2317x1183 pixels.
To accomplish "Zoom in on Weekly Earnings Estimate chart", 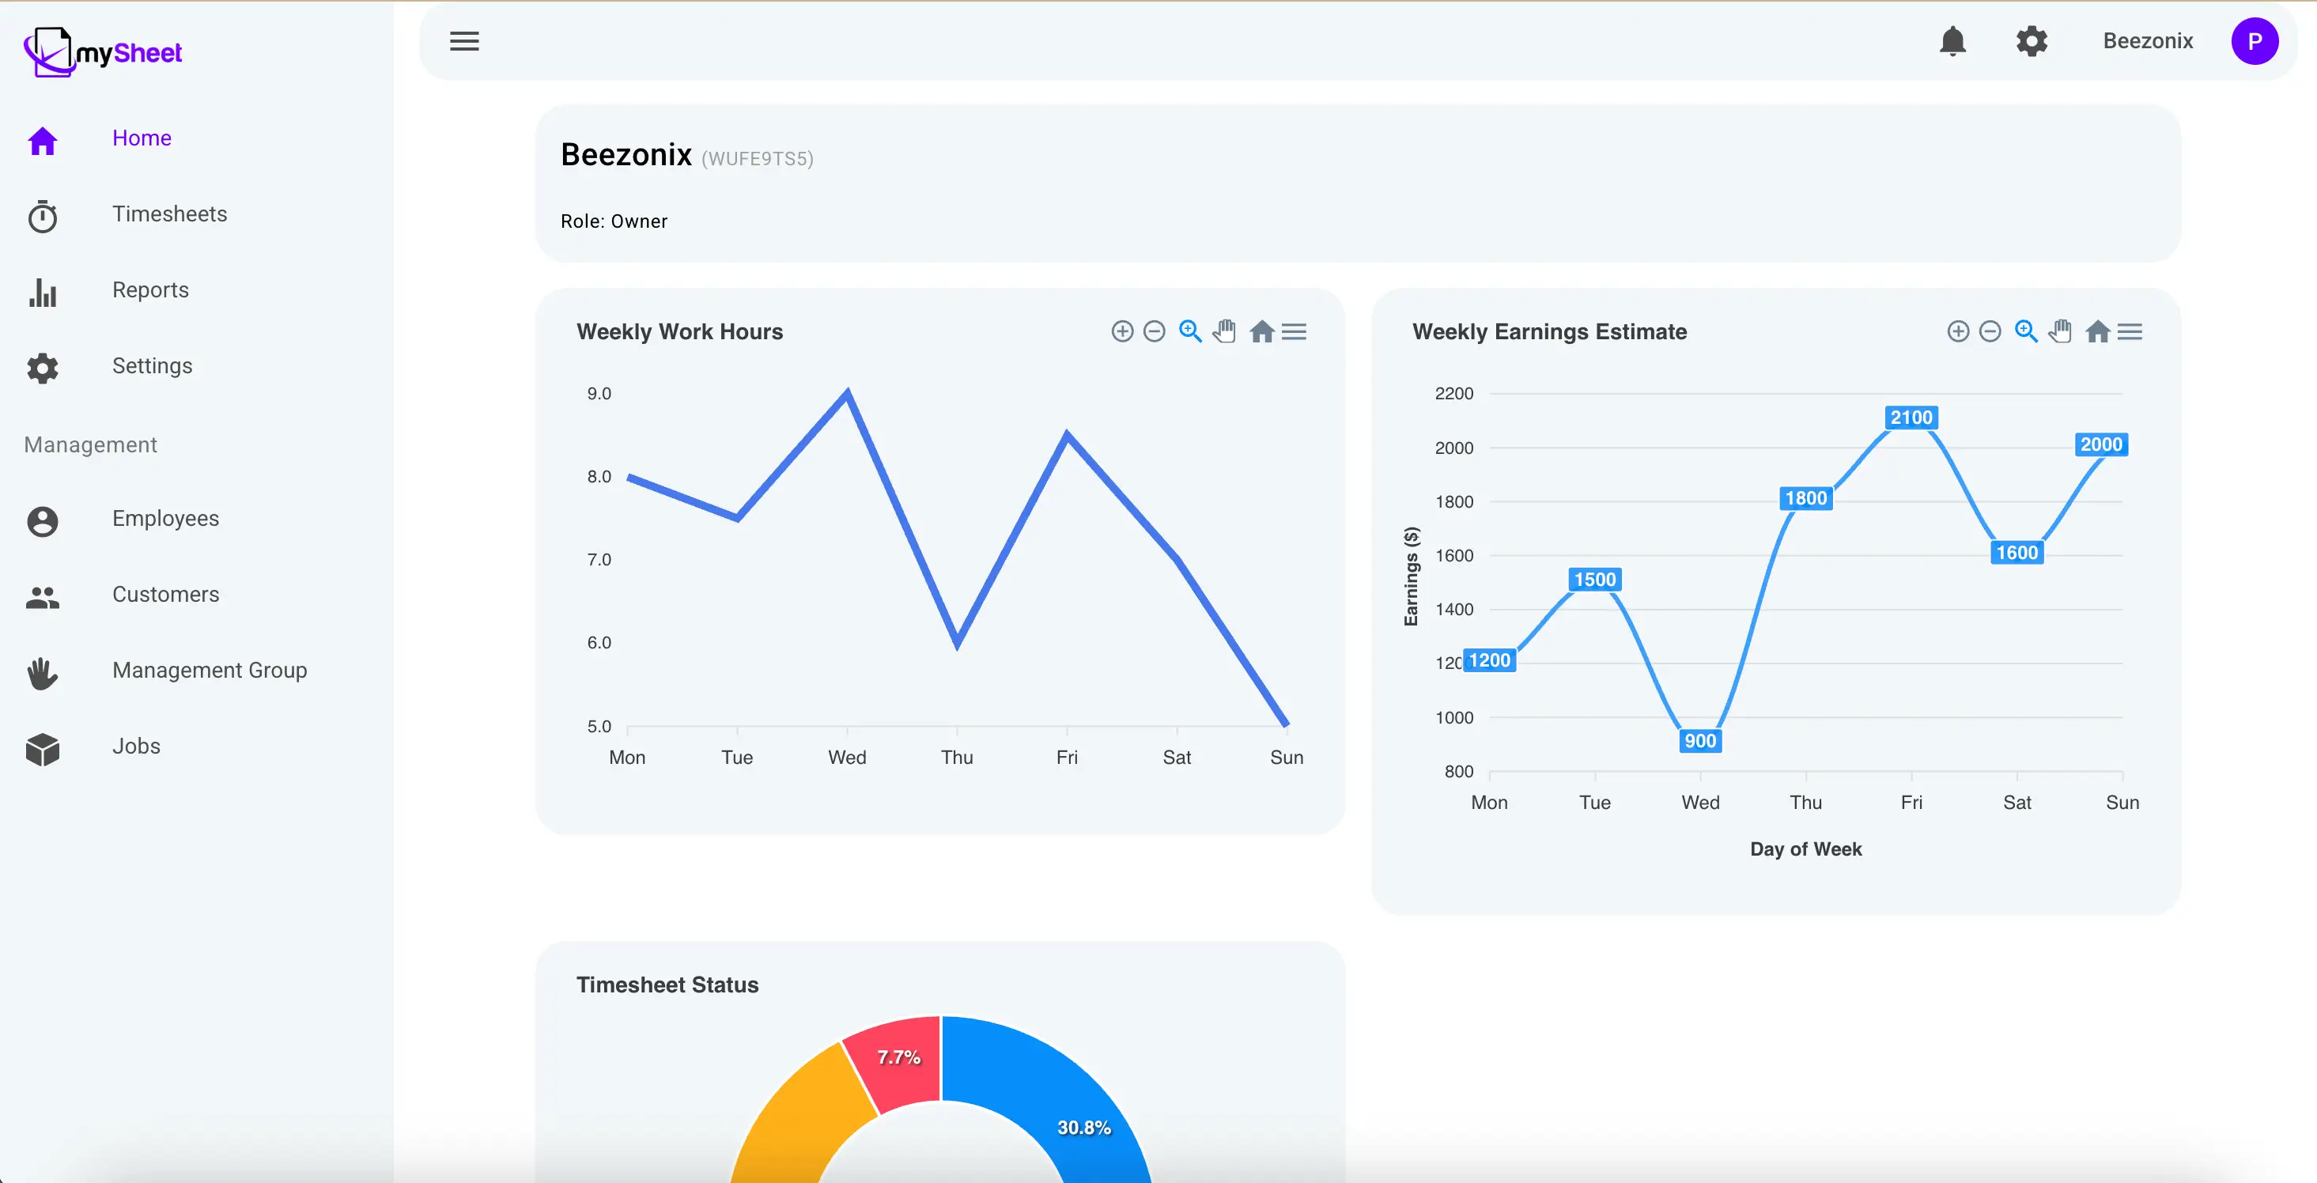I will click(1957, 332).
